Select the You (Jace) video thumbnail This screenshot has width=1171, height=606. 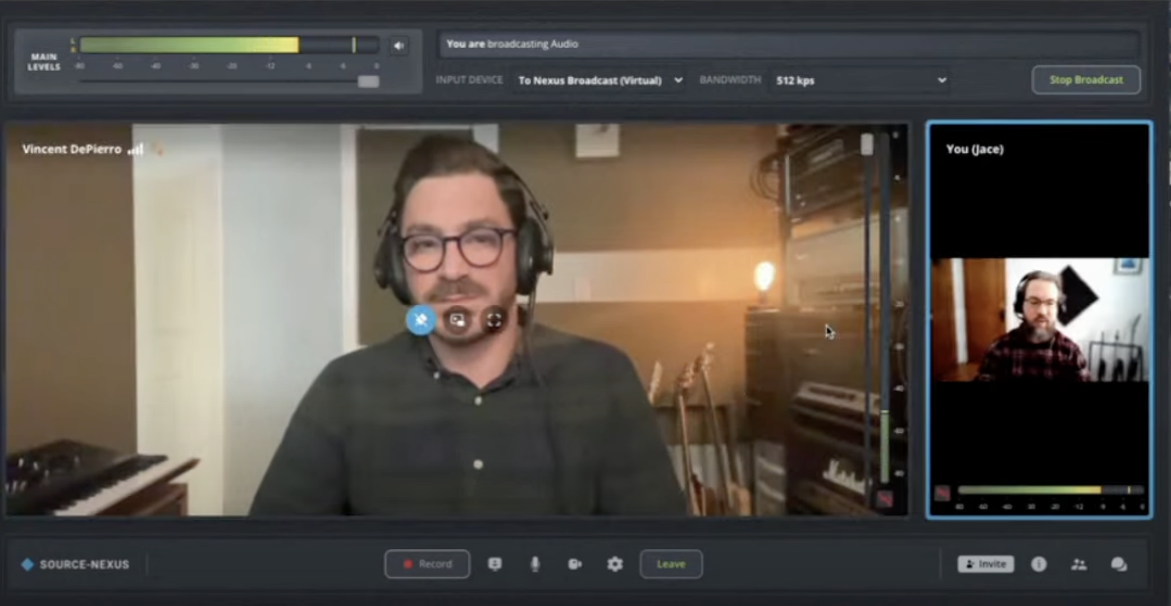tap(1040, 320)
